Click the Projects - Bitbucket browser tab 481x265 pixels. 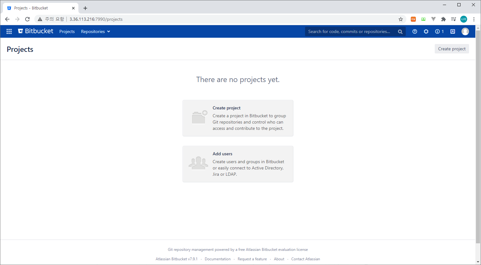38,8
